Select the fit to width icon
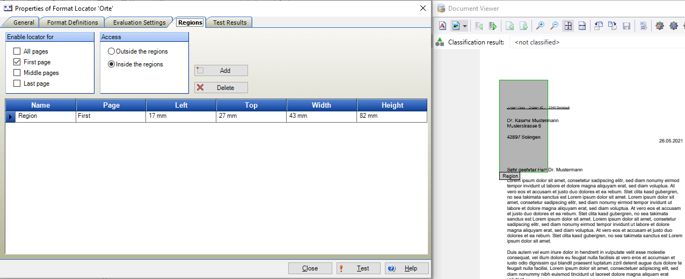Screen dimensions: 685x279 coord(582,26)
